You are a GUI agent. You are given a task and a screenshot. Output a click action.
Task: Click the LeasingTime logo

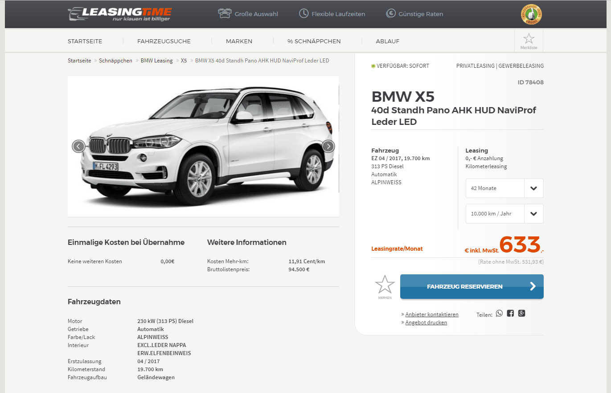119,14
